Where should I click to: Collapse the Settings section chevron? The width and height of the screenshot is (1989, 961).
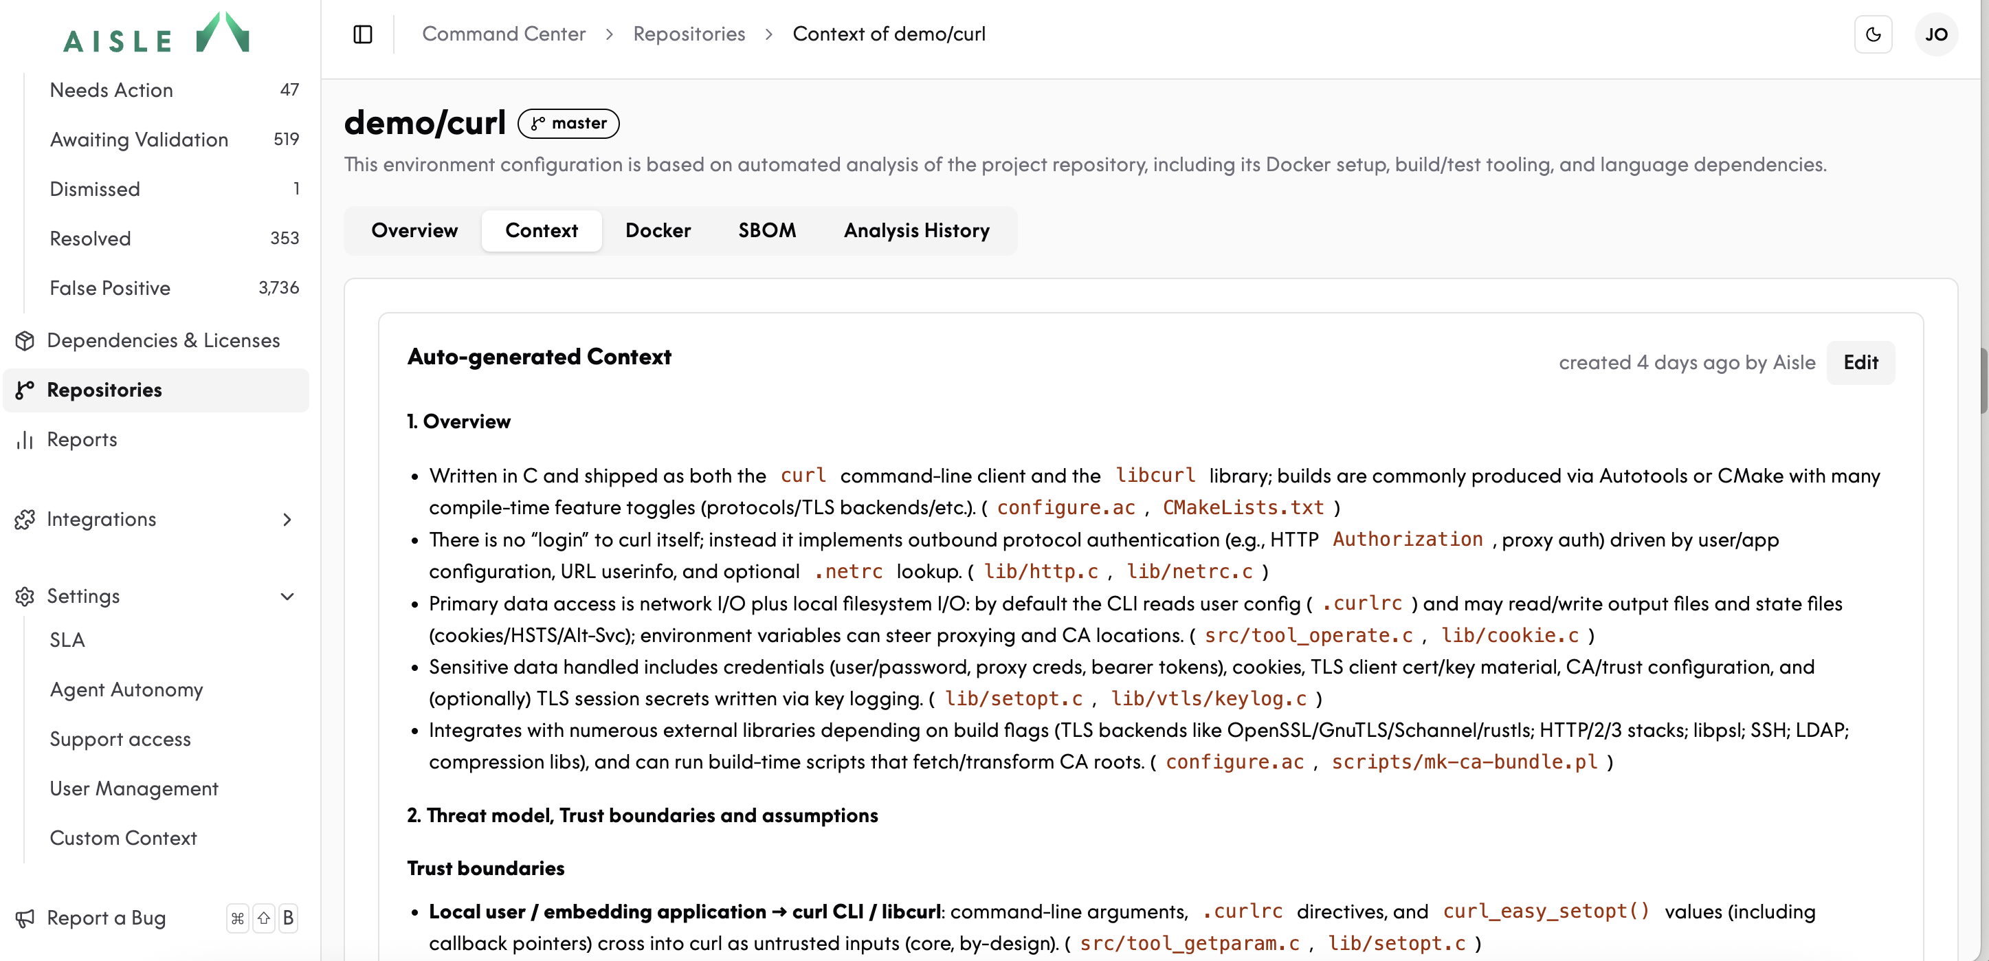[x=287, y=597]
